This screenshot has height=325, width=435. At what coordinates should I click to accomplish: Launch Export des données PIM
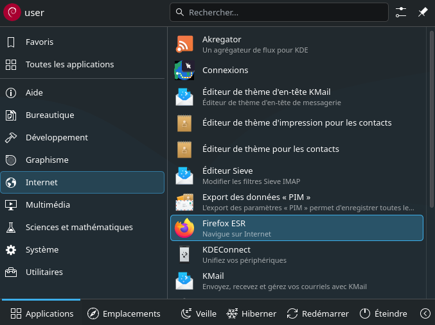click(184, 202)
